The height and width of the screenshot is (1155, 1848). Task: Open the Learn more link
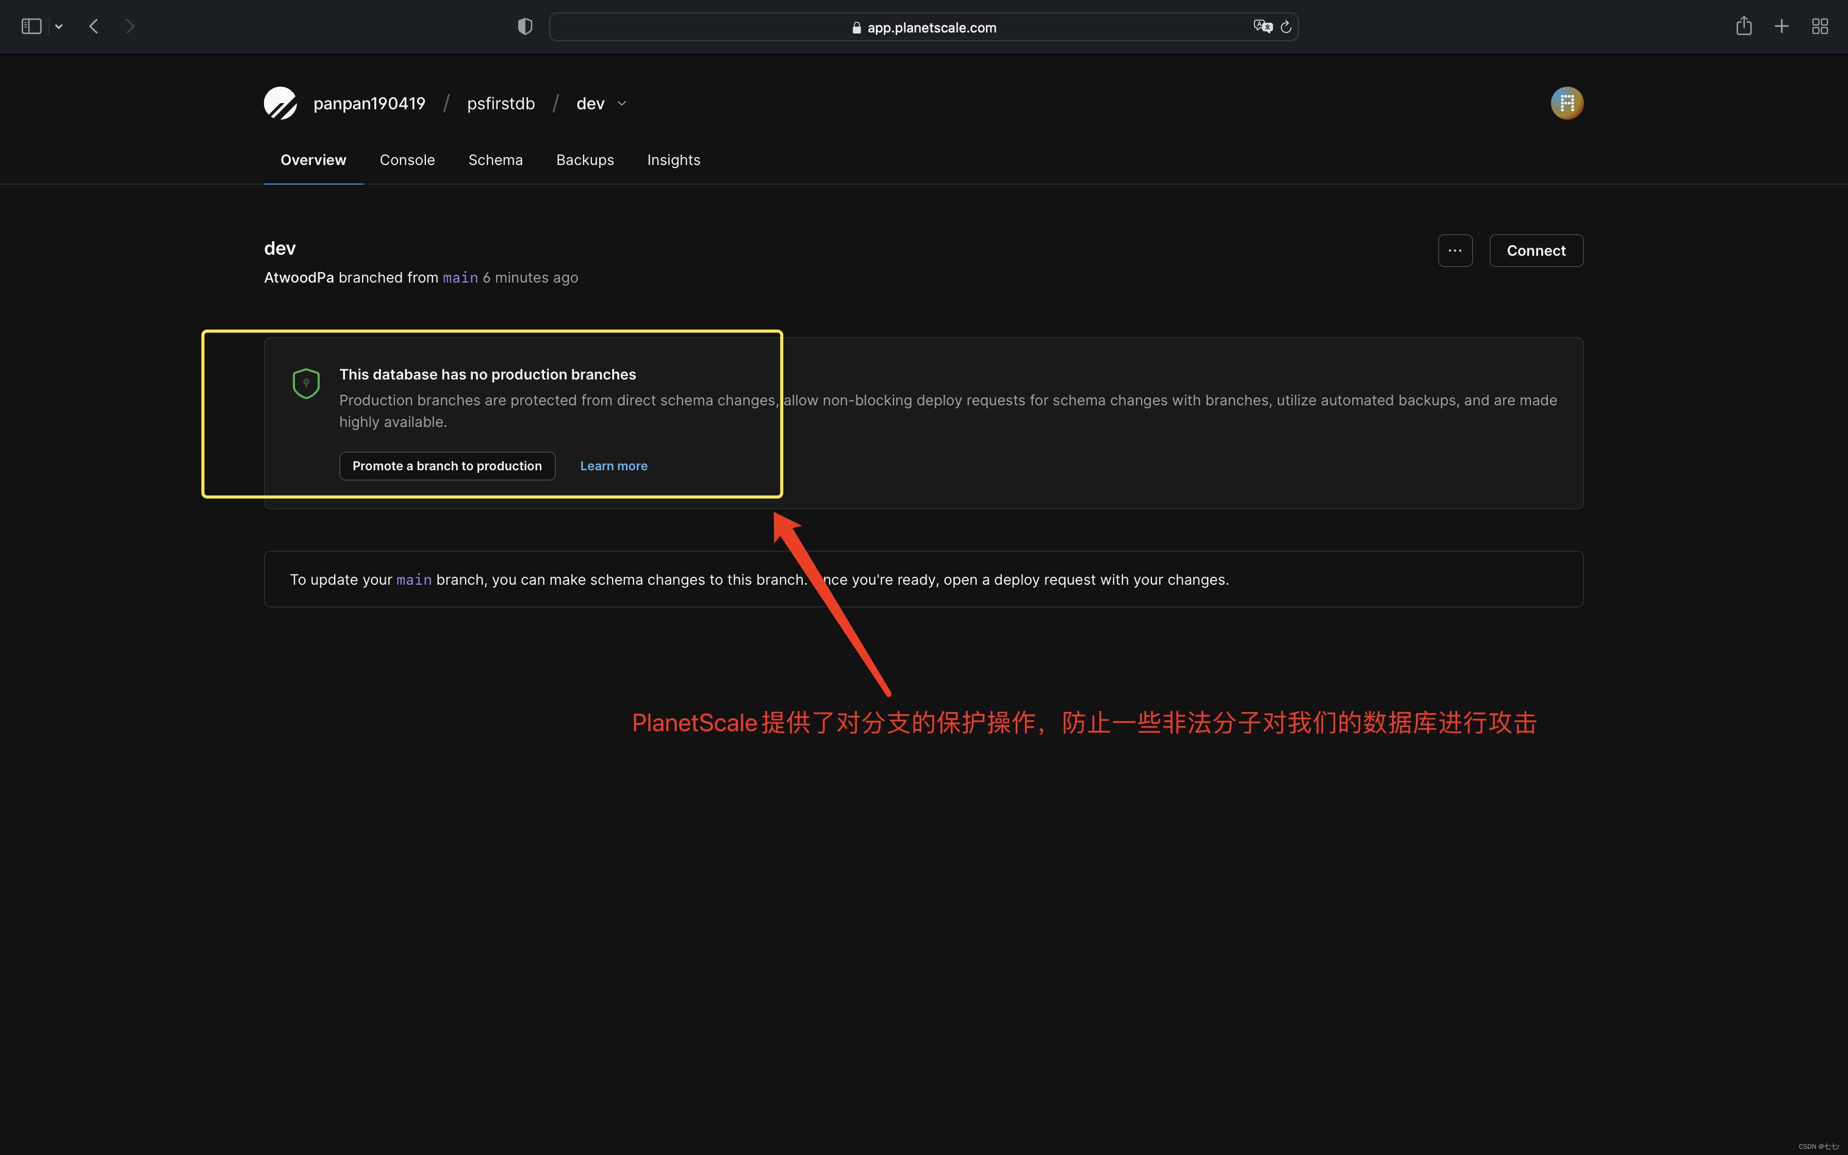613,466
